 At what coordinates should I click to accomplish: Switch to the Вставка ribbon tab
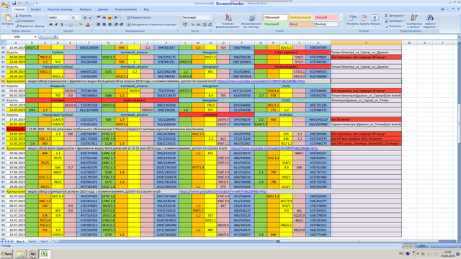click(36, 9)
